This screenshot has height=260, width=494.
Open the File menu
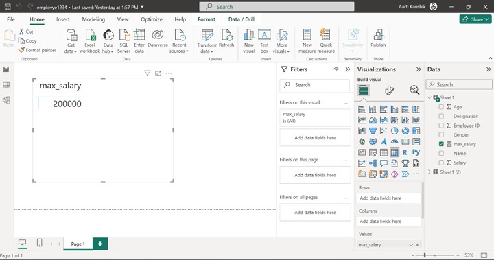[11, 19]
